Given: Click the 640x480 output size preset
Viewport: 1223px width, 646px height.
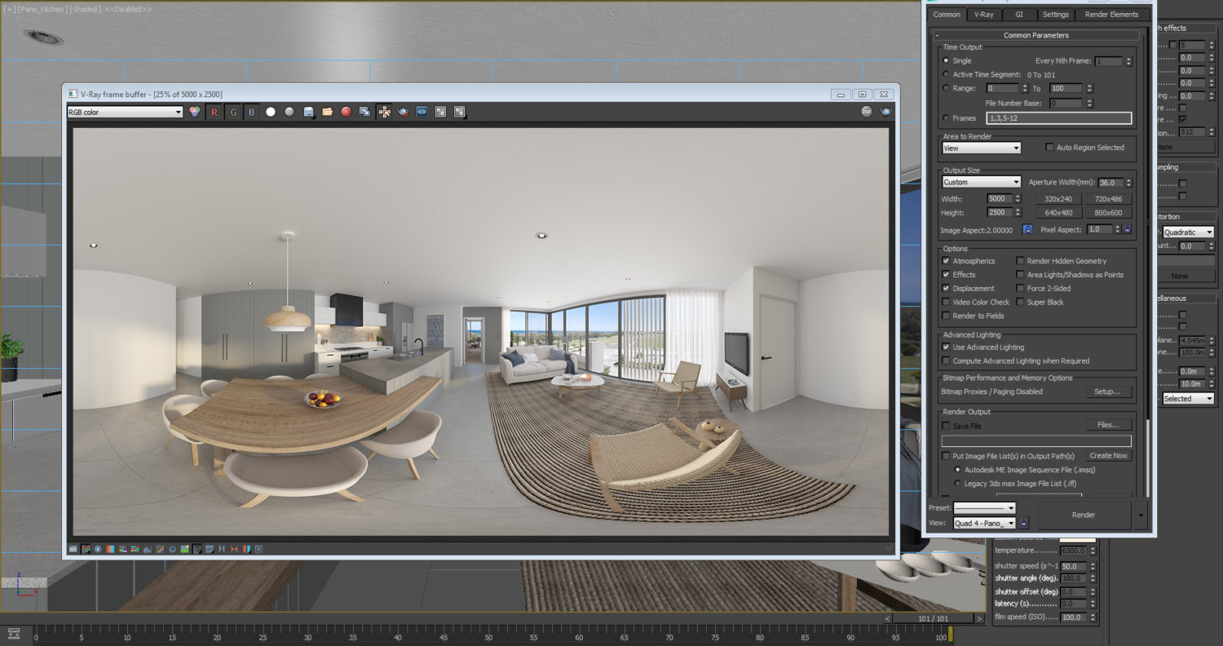Looking at the screenshot, I should [1057, 212].
